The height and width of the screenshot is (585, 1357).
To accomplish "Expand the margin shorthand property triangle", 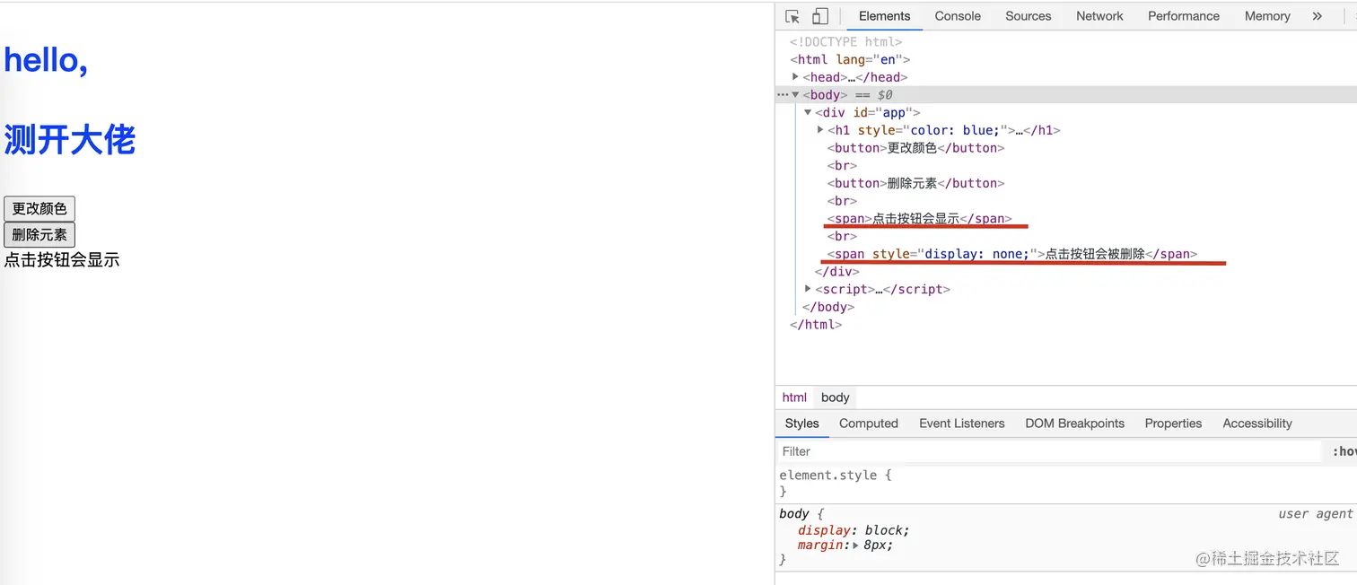I will click(x=855, y=546).
